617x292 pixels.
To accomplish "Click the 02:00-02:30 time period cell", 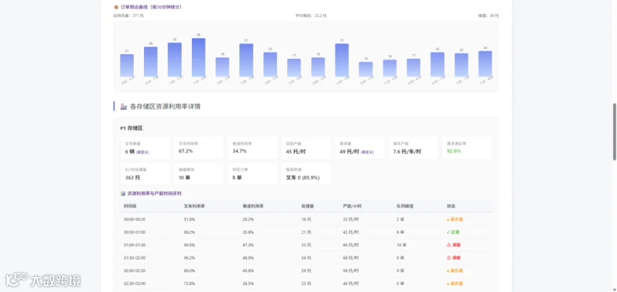I will [134, 271].
